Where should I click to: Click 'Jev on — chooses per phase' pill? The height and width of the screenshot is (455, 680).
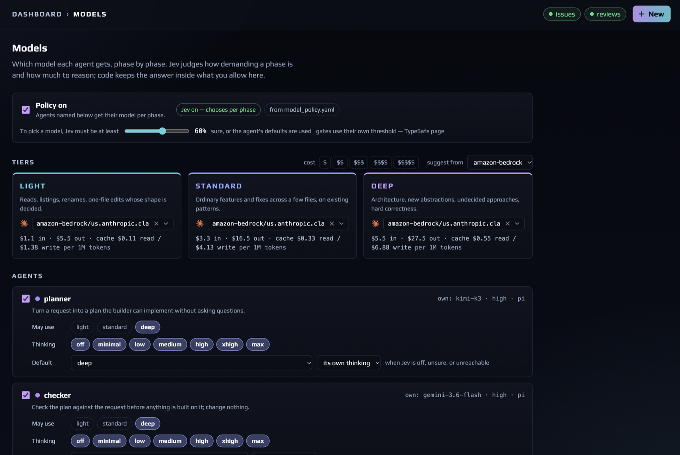pos(218,110)
